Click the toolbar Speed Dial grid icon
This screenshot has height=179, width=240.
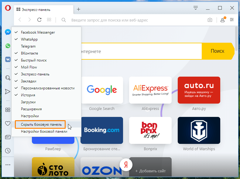49,19
